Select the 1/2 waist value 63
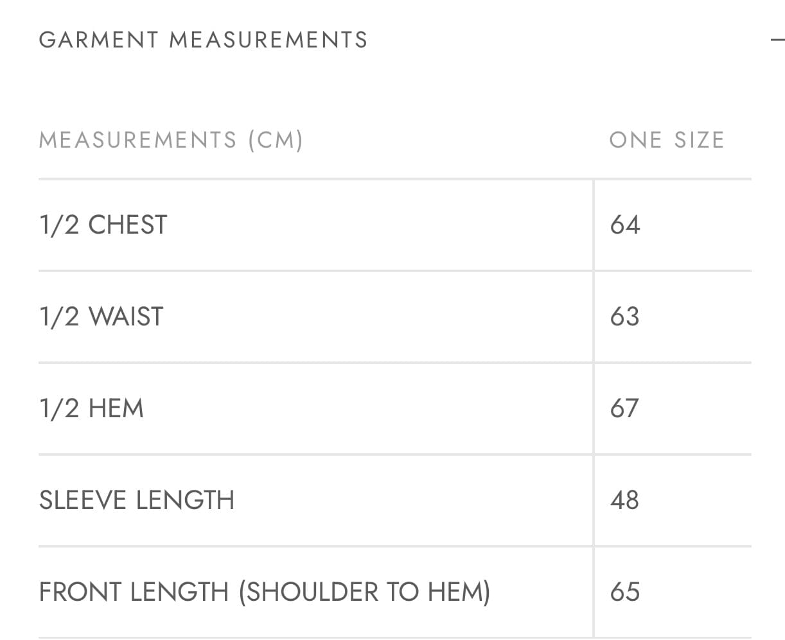This screenshot has width=785, height=640. 625,316
